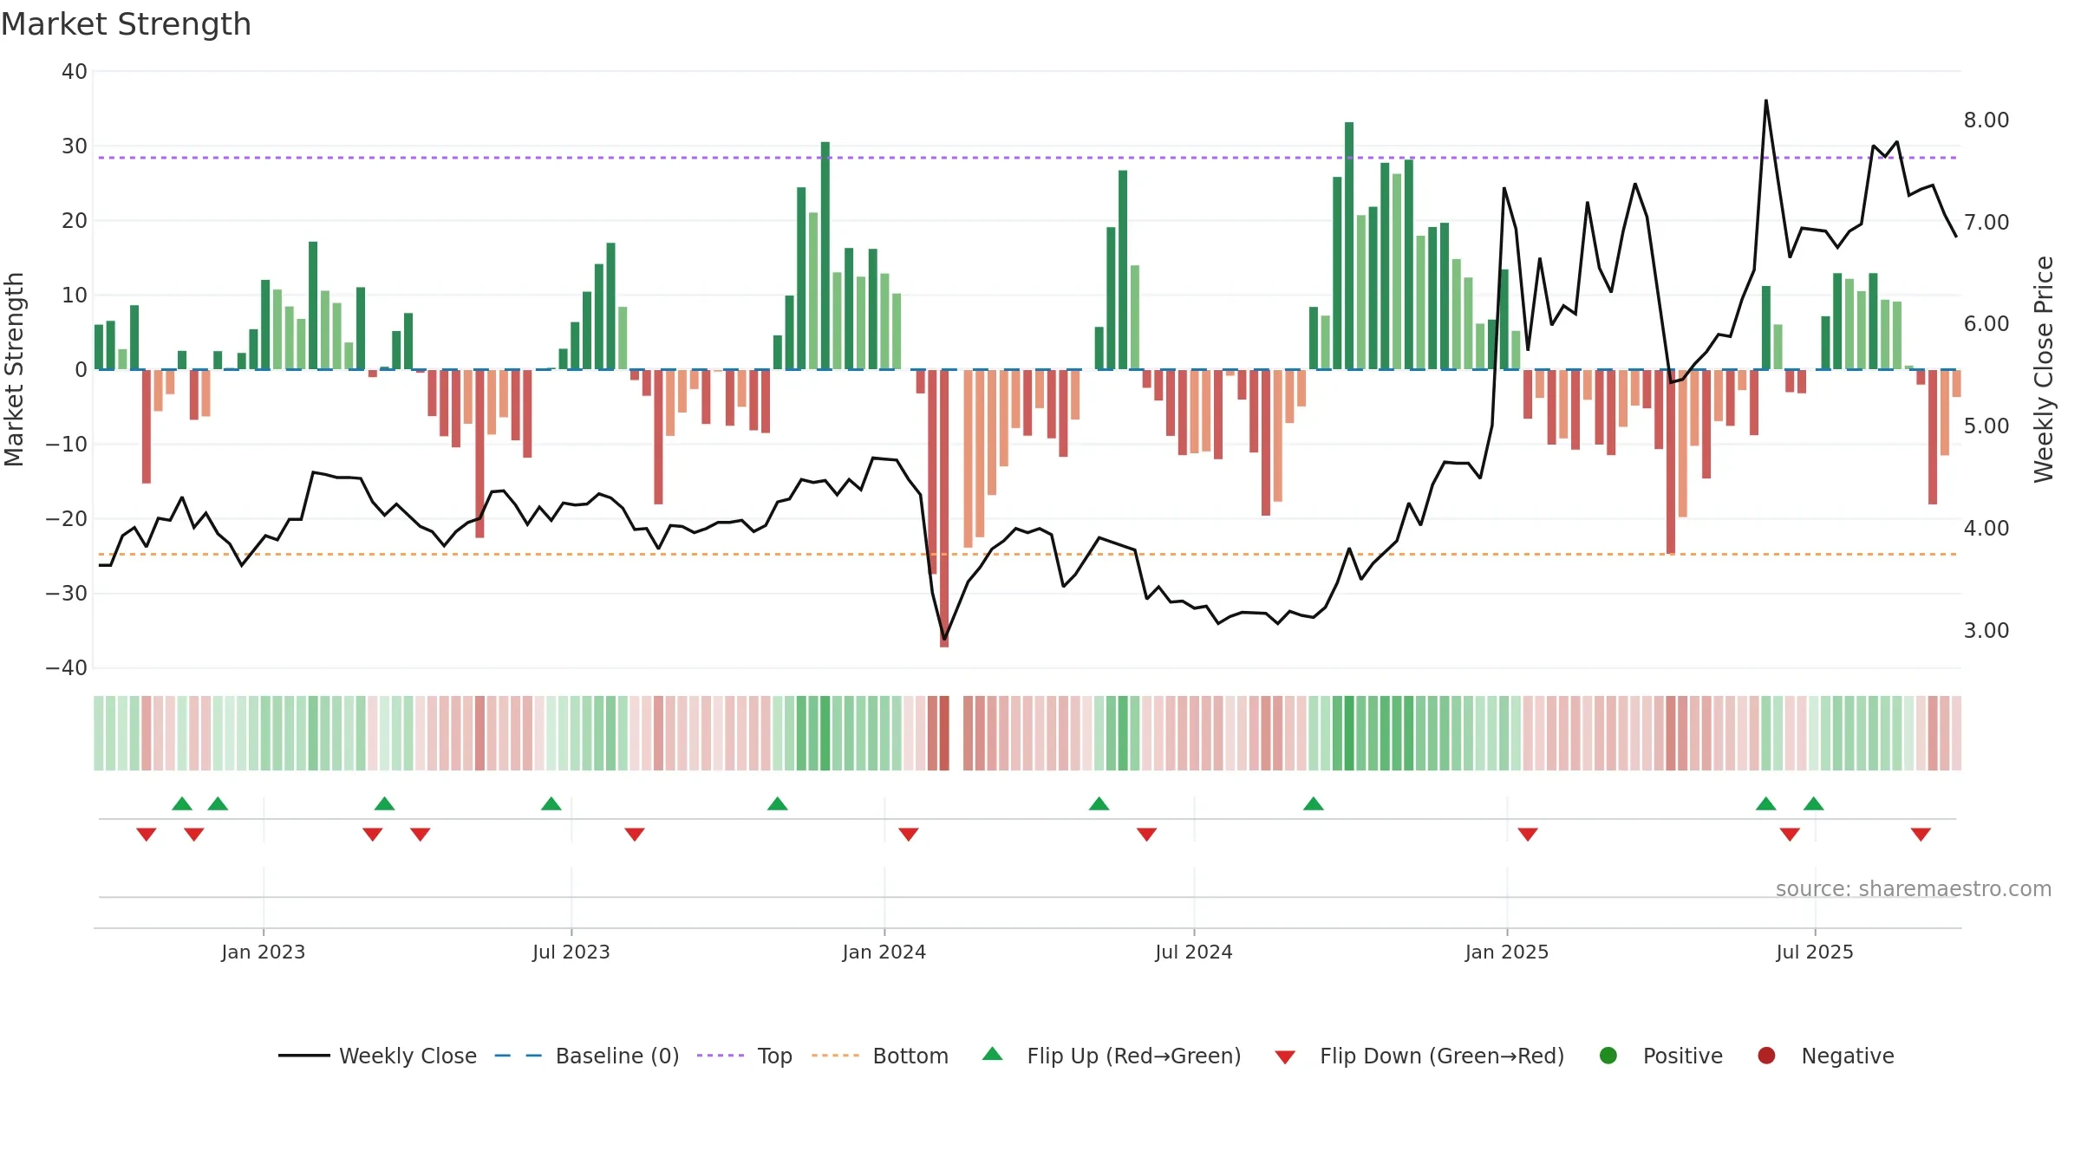The height and width of the screenshot is (1170, 2081).
Task: Click the green Positive legend dot
Action: [x=1608, y=1056]
